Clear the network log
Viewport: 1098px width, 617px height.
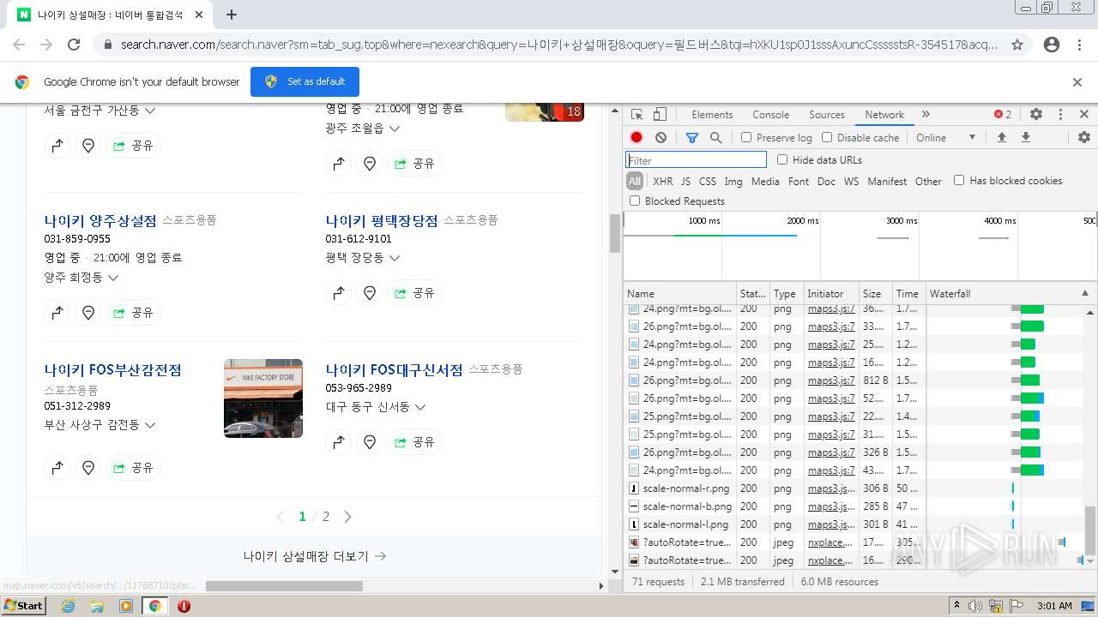pyautogui.click(x=661, y=137)
